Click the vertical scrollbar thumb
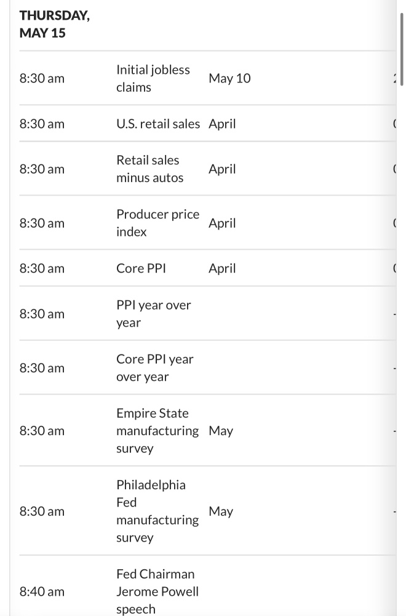Screen dimensions: 406x616 402,49
